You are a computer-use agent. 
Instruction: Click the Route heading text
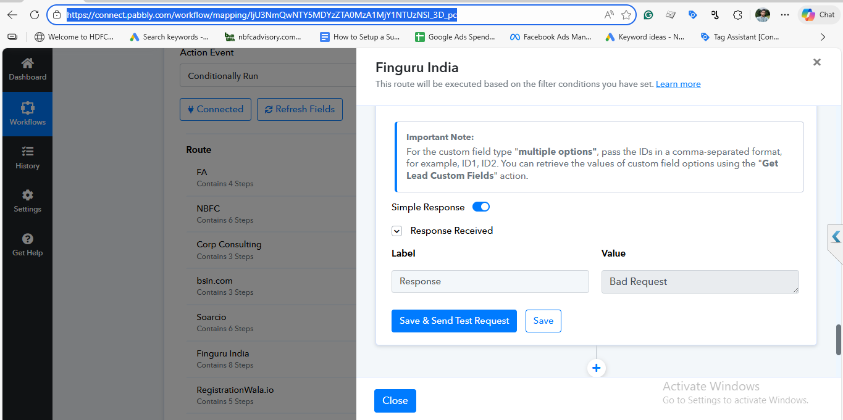[199, 150]
